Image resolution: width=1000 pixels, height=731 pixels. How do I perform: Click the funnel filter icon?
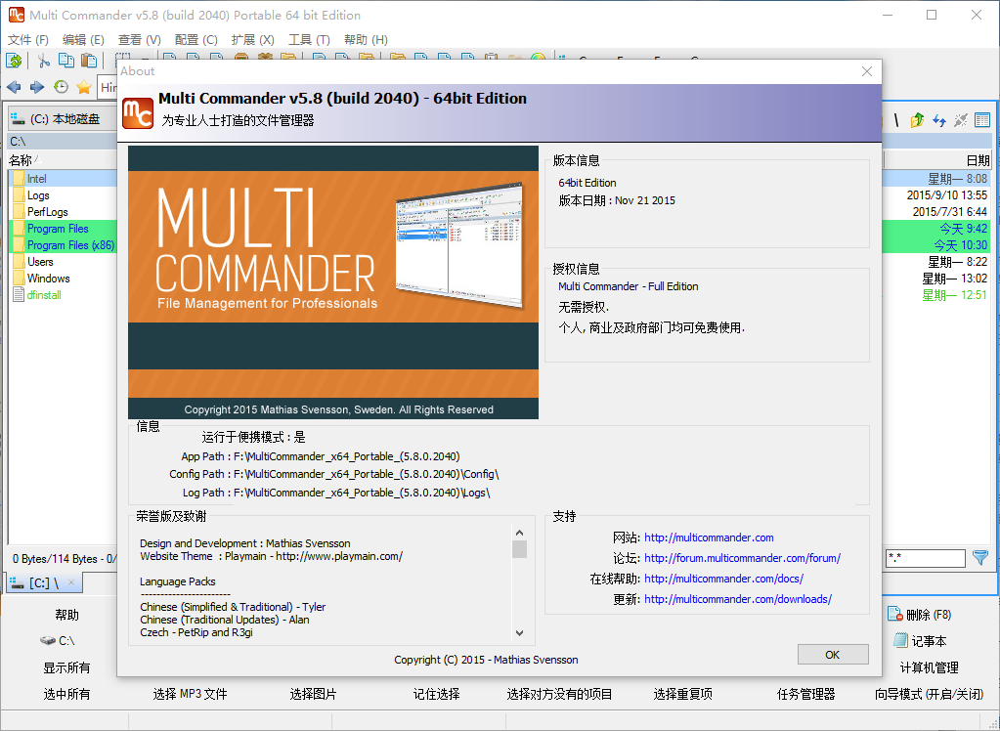pos(980,558)
